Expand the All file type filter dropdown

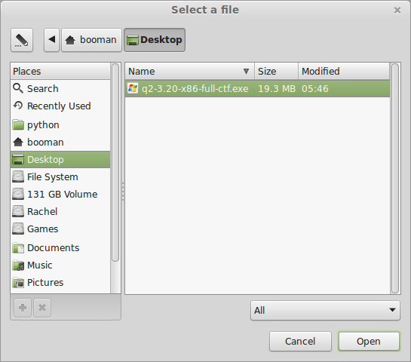325,311
